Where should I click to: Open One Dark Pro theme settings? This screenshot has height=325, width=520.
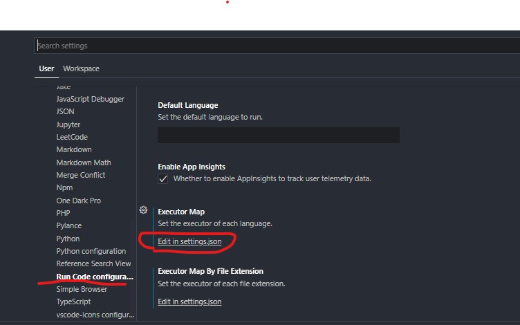(79, 201)
